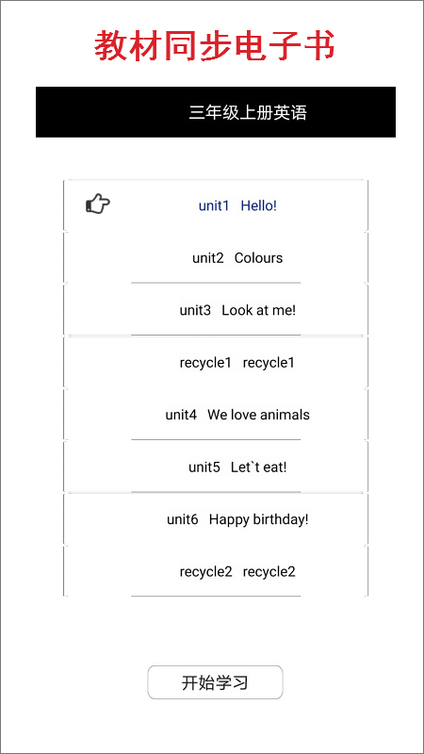Open the right recycle2 title text
The height and width of the screenshot is (754, 424).
point(269,572)
